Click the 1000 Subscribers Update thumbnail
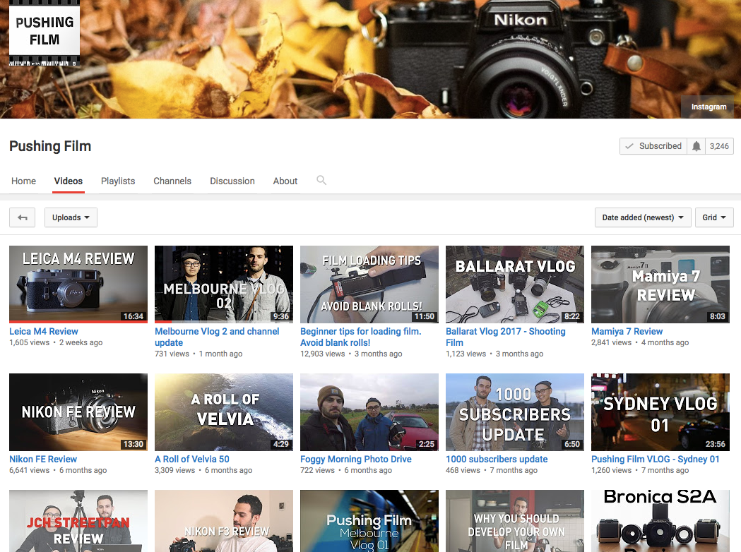Screen dimensions: 741x552 515,412
